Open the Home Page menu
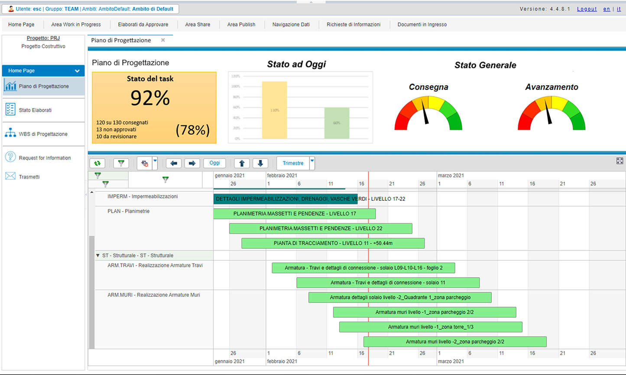This screenshot has width=626, height=375. 21,25
